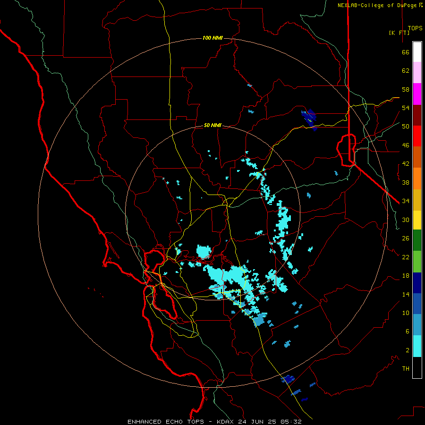Image resolution: width=425 pixels, height=425 pixels.
Task: Click the medium blue 18 kft legend swatch
Action: coord(417,304)
